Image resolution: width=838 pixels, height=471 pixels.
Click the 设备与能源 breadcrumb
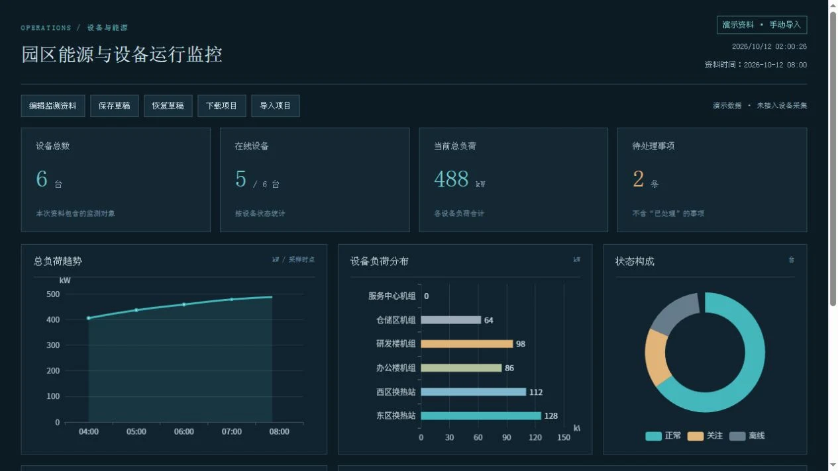pos(107,28)
